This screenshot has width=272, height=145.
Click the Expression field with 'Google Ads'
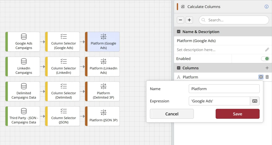click(x=219, y=101)
